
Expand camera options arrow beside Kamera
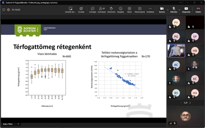[167, 10]
